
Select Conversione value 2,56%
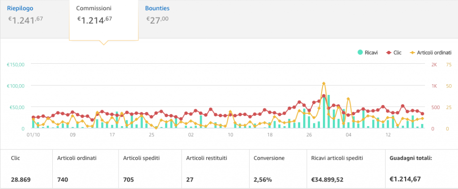(263, 180)
